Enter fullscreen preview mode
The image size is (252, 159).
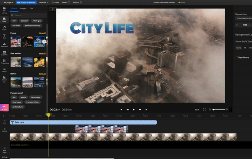pyautogui.click(x=205, y=110)
